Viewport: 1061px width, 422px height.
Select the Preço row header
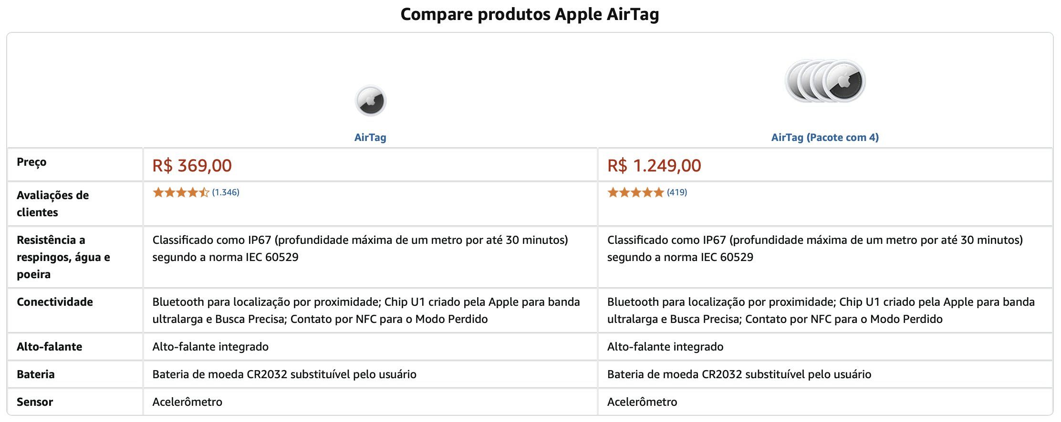[31, 162]
